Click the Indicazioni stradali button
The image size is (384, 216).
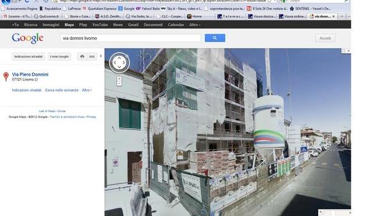[x=29, y=56]
